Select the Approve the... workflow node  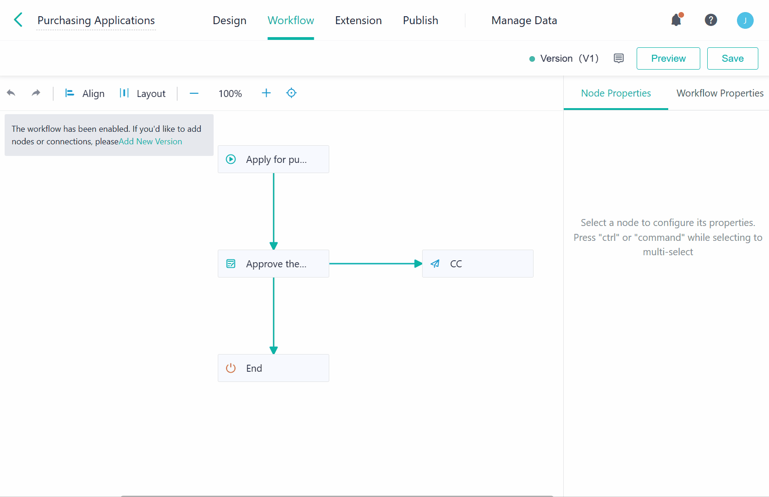[273, 264]
